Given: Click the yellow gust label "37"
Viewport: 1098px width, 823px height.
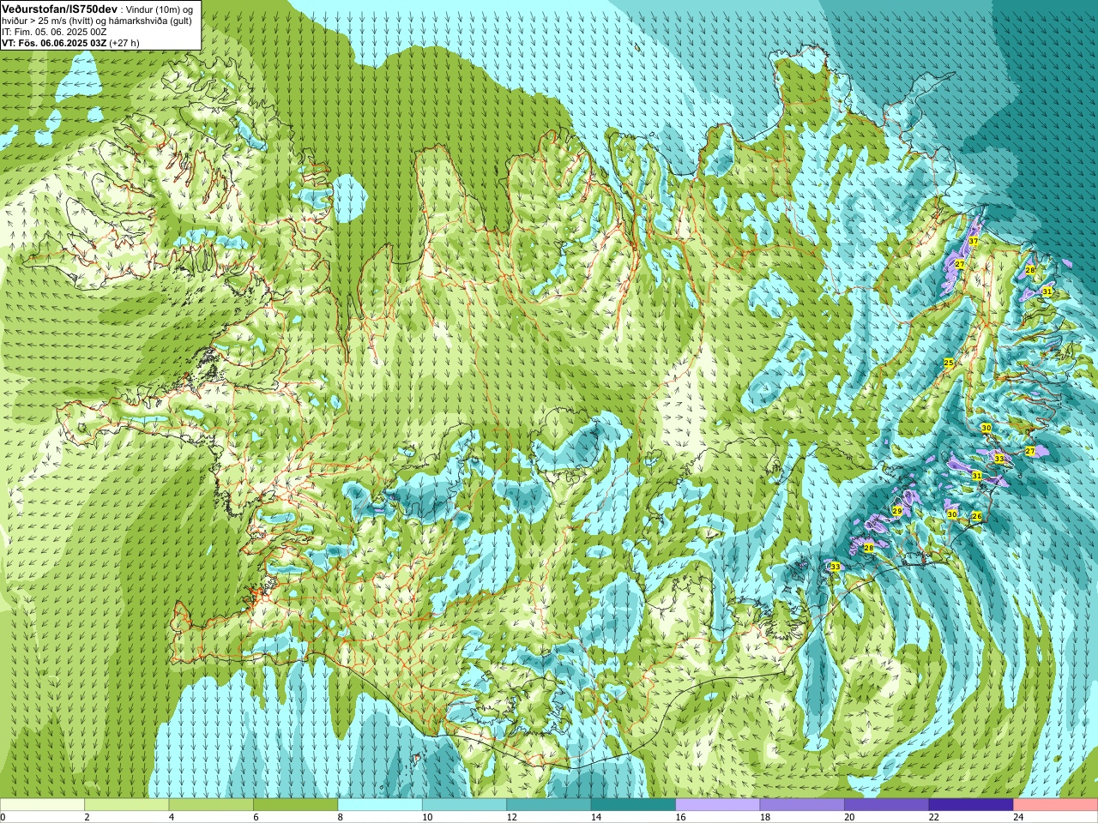Looking at the screenshot, I should [x=974, y=242].
